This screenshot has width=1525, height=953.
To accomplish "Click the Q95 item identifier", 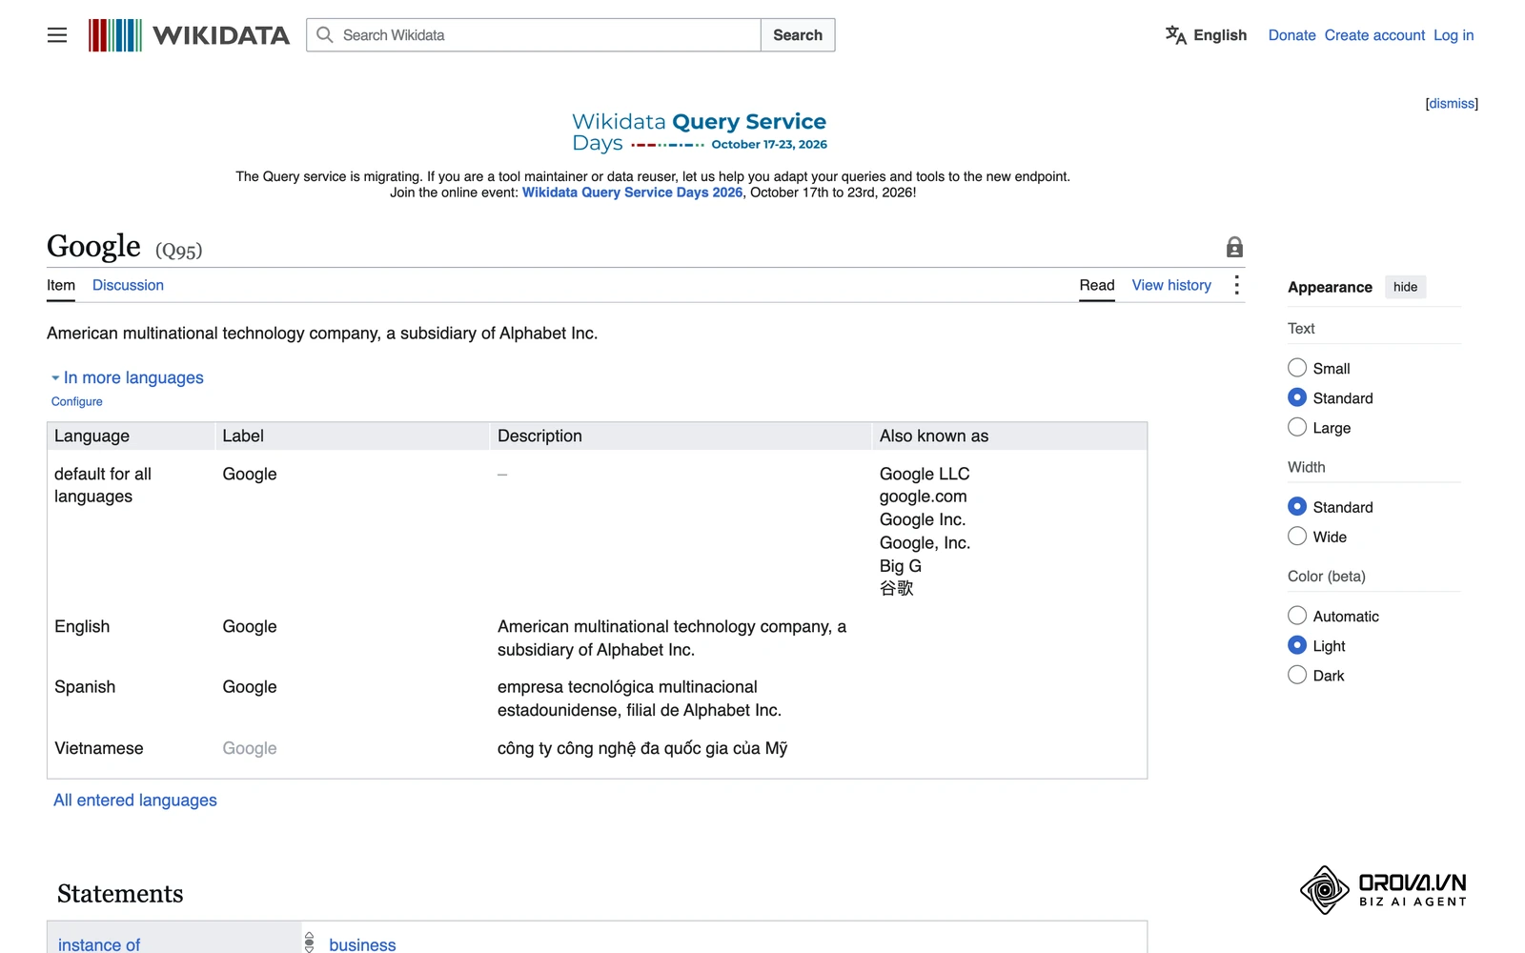I will 179,251.
